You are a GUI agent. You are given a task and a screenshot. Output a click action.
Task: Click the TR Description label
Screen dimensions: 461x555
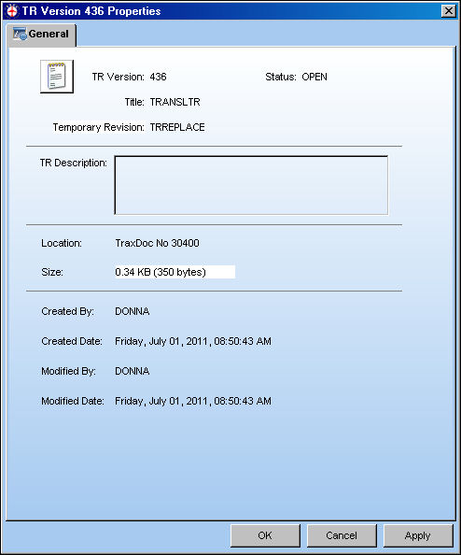coord(73,163)
